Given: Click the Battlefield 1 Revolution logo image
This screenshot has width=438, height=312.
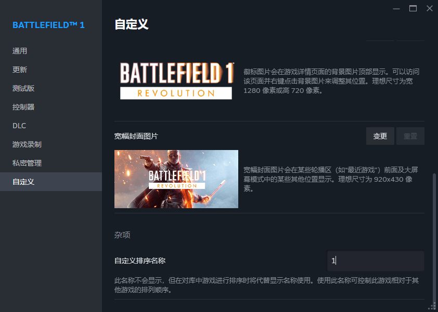Looking at the screenshot, I should click(177, 81).
